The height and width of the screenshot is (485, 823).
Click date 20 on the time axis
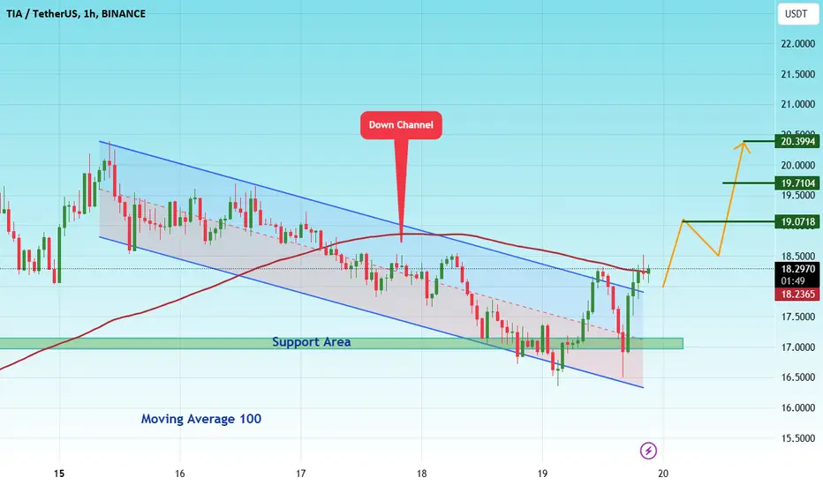[x=663, y=474]
